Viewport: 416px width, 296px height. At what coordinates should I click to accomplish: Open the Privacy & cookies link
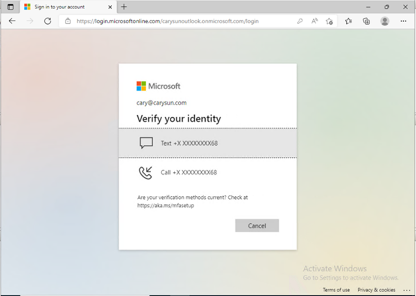click(x=376, y=289)
